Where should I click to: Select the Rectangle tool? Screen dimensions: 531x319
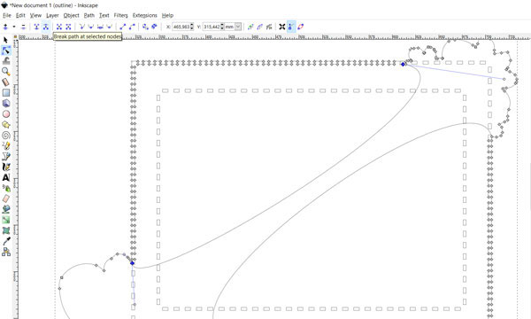[x=6, y=93]
